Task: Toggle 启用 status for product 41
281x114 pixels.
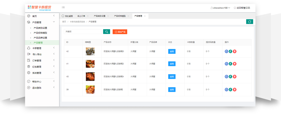Action: (x=172, y=64)
